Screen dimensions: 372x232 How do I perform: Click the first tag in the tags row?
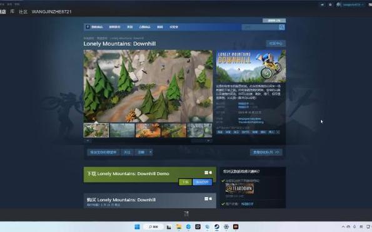[219, 132]
